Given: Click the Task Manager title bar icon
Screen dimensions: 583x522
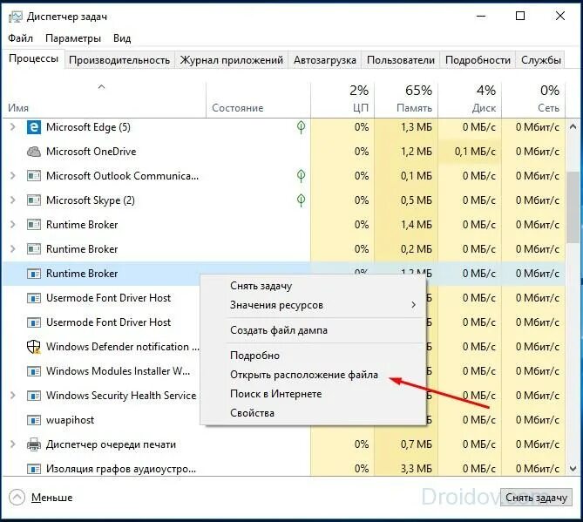Looking at the screenshot, I should point(15,17).
